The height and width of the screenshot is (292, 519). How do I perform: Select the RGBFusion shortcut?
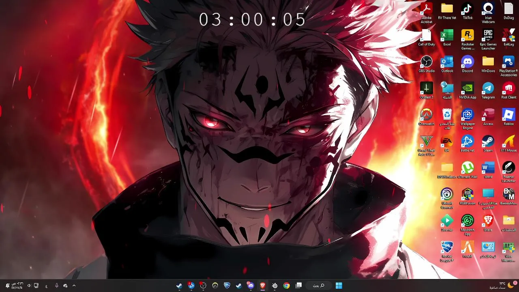(468, 197)
